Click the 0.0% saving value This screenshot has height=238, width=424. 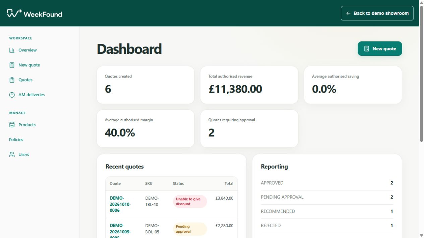pos(324,89)
